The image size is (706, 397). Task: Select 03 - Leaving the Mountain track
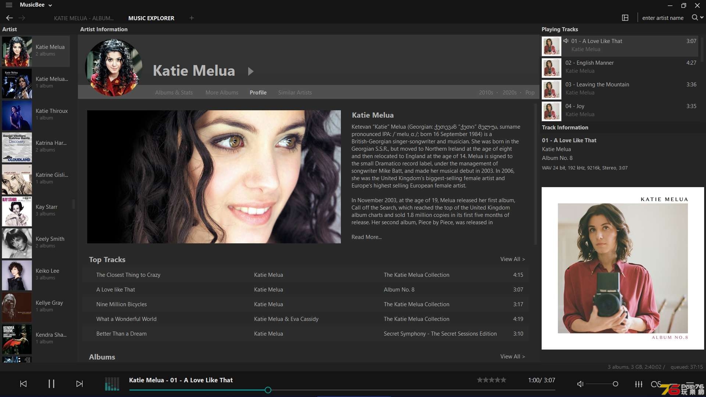coord(620,89)
